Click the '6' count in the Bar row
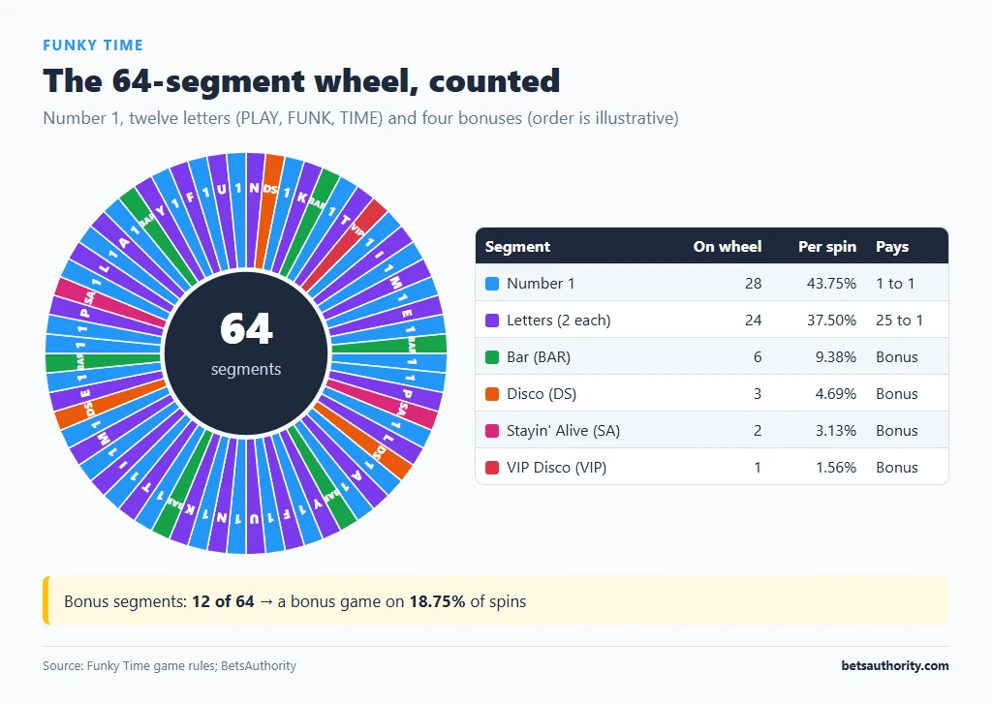 [x=758, y=357]
